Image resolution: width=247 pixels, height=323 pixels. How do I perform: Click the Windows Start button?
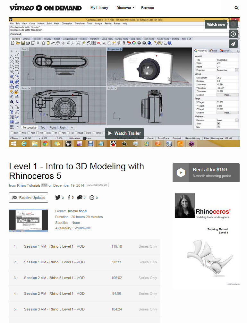[x=13, y=144]
